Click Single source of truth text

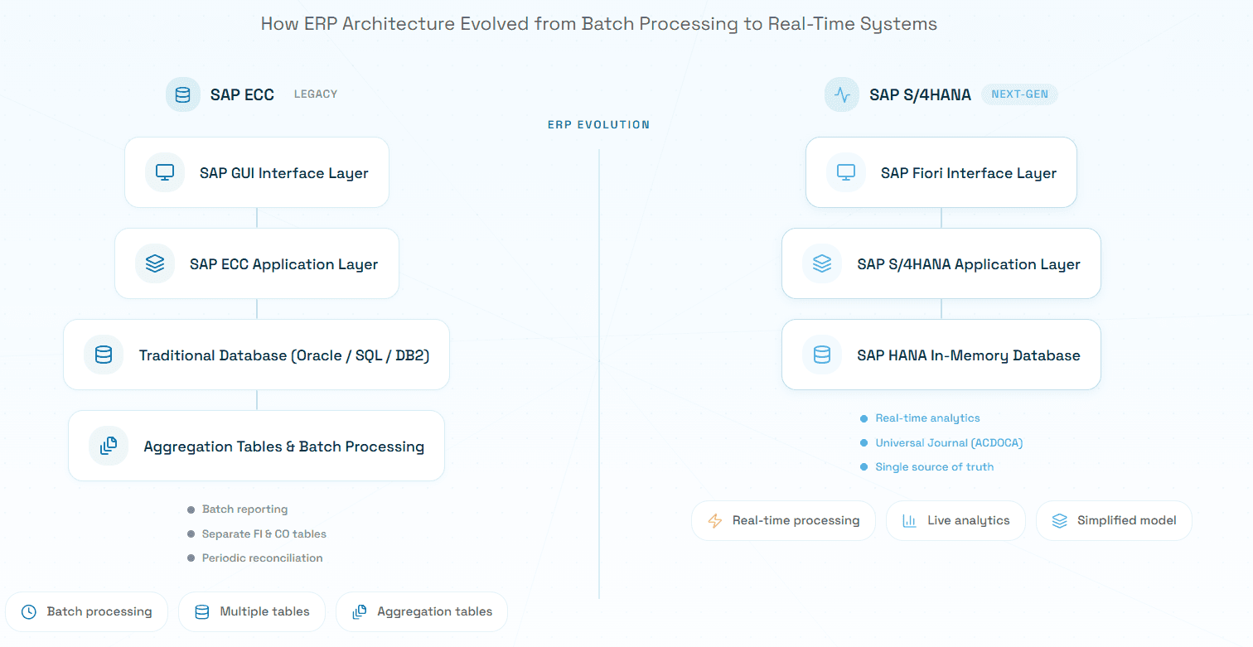coord(935,467)
